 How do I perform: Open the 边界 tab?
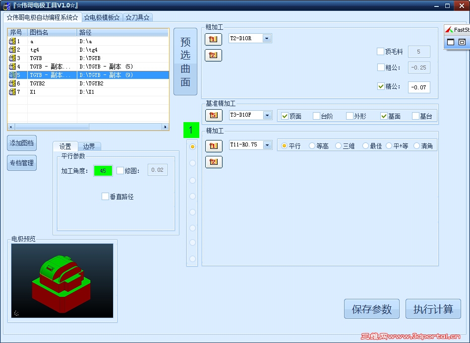point(89,146)
